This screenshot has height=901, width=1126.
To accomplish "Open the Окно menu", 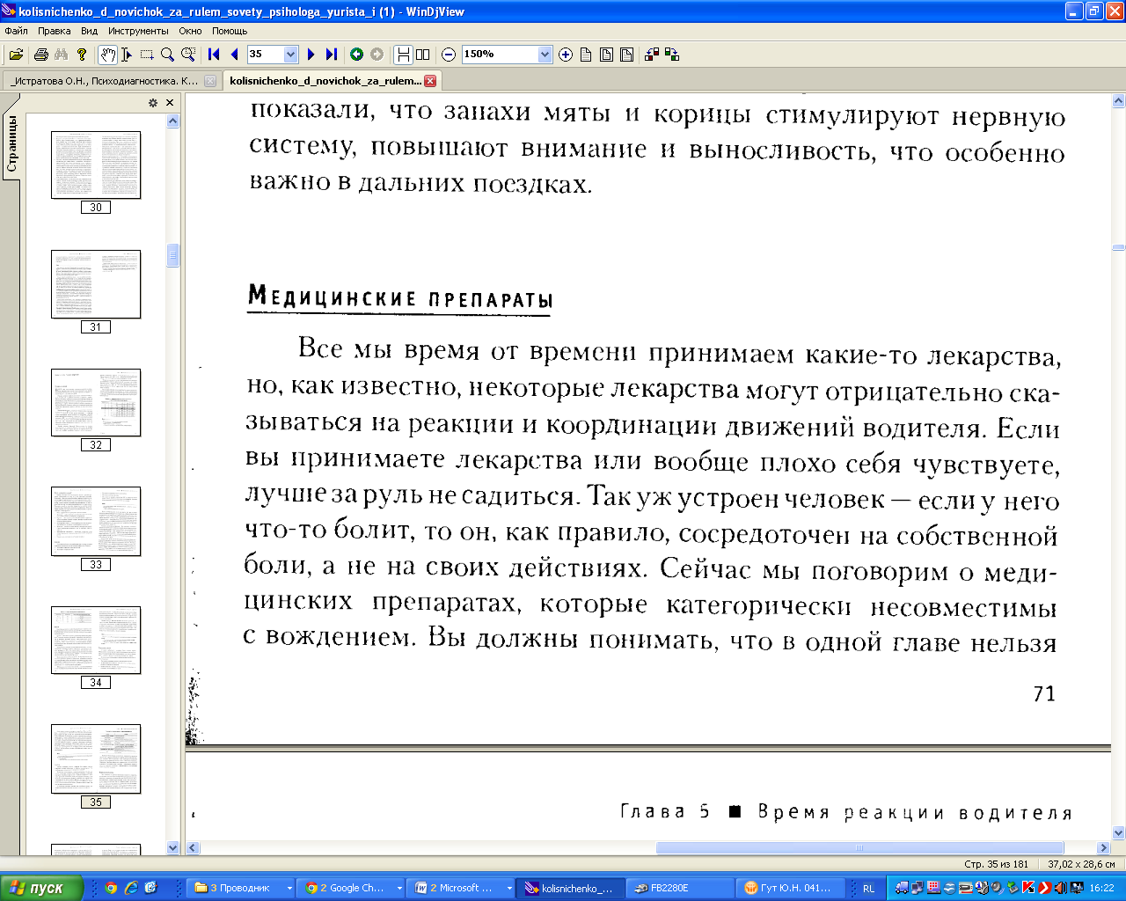I will coord(190,31).
